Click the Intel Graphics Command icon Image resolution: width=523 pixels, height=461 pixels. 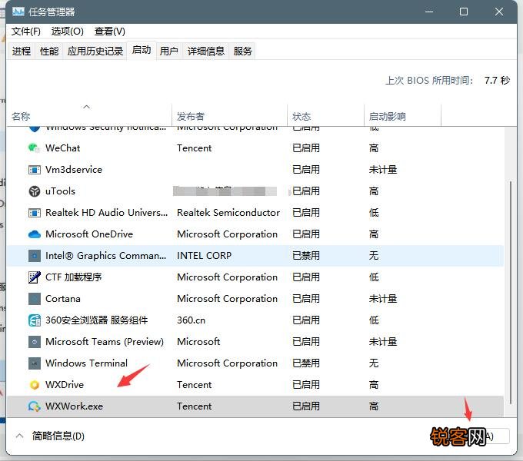[x=34, y=256]
